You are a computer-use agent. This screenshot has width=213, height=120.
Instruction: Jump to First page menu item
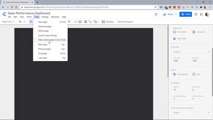50,53
